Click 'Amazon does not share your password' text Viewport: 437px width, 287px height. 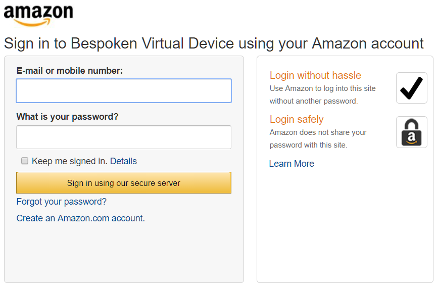(x=318, y=138)
